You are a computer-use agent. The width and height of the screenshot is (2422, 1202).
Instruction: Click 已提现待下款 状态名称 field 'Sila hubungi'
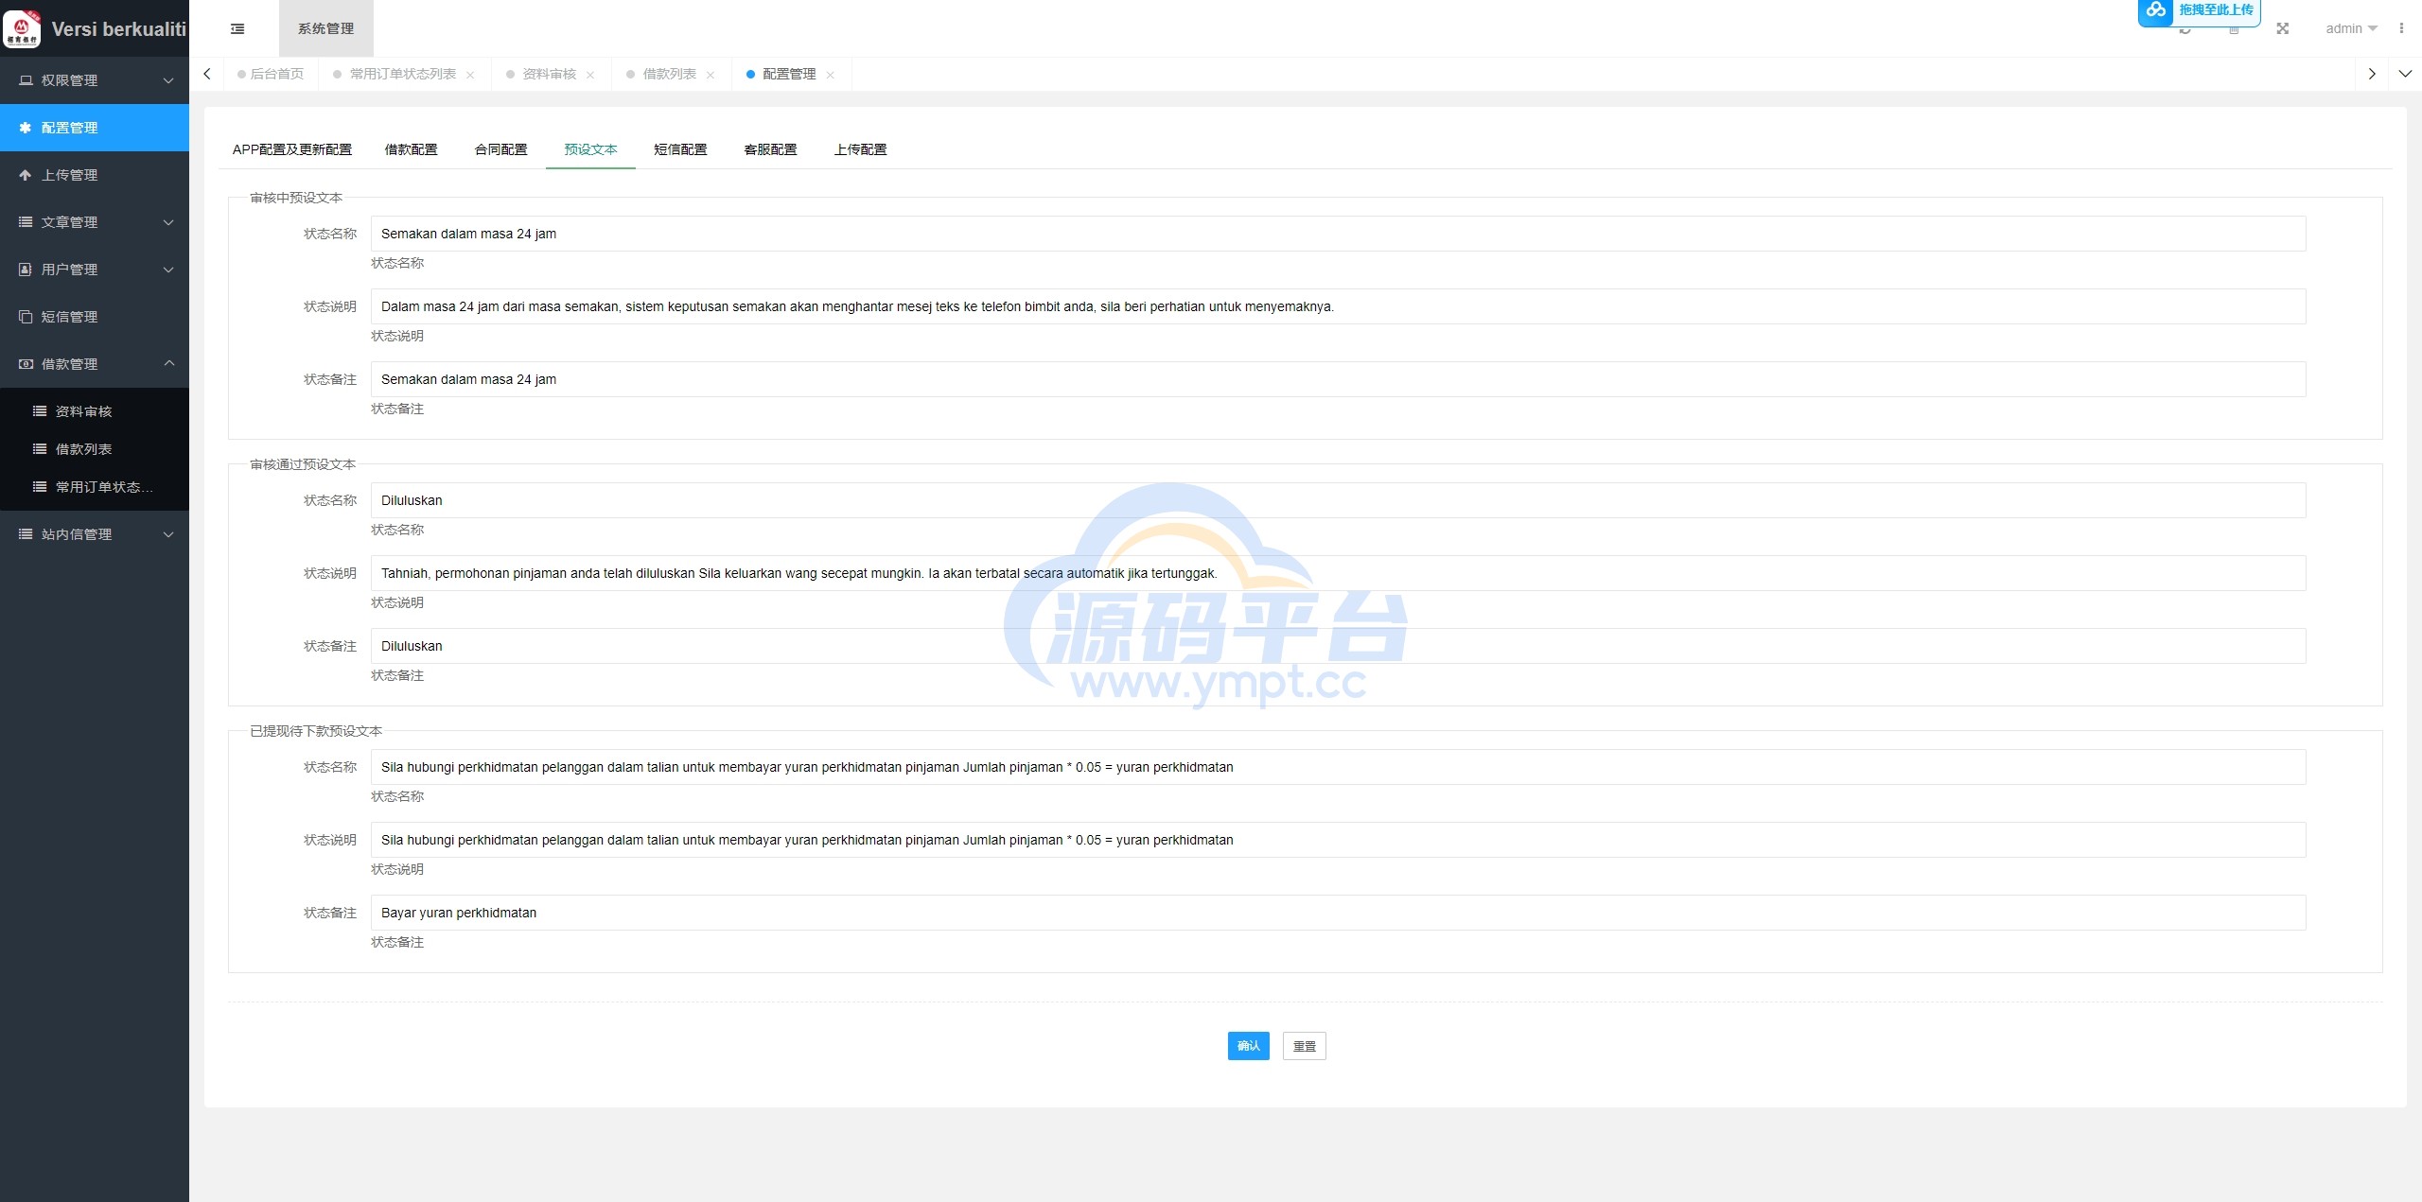tap(1338, 767)
